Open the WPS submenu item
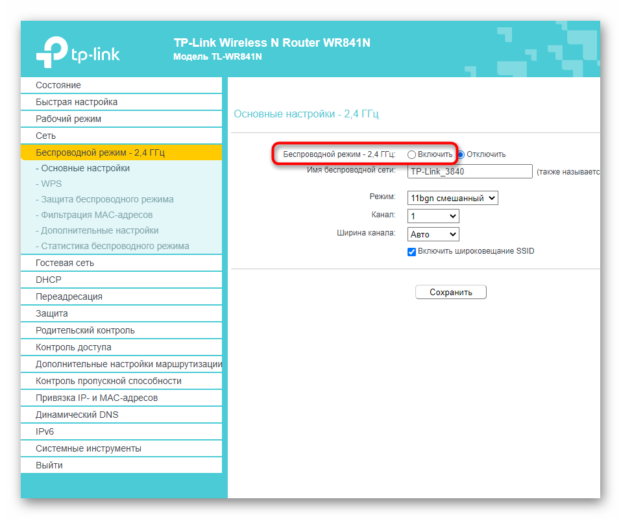 pos(49,184)
